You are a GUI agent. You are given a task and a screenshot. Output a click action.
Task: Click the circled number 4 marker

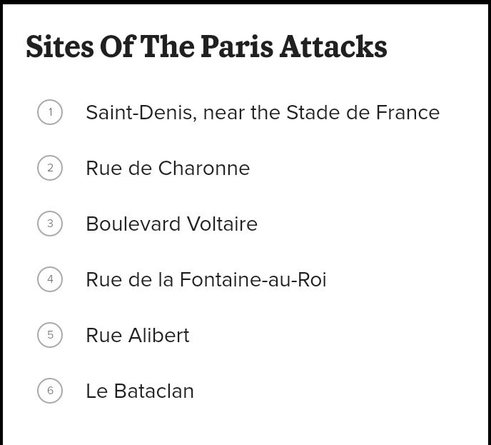coord(50,279)
